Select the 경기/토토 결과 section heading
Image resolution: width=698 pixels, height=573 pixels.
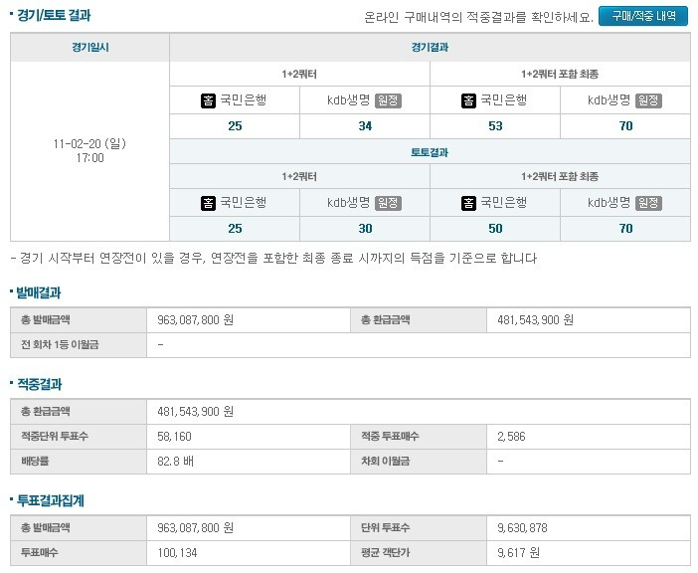(x=54, y=16)
